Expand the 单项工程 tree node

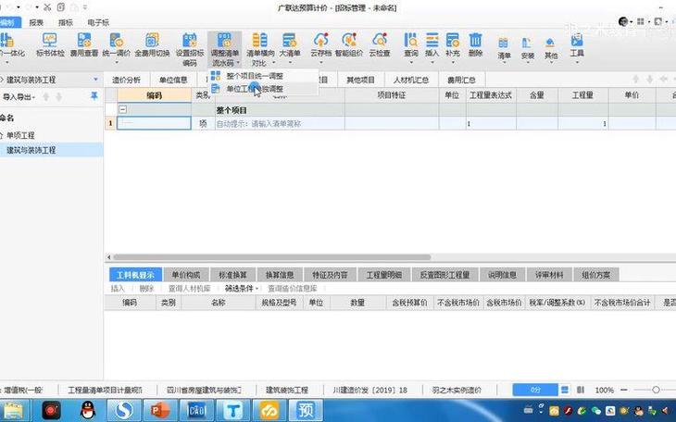2,135
